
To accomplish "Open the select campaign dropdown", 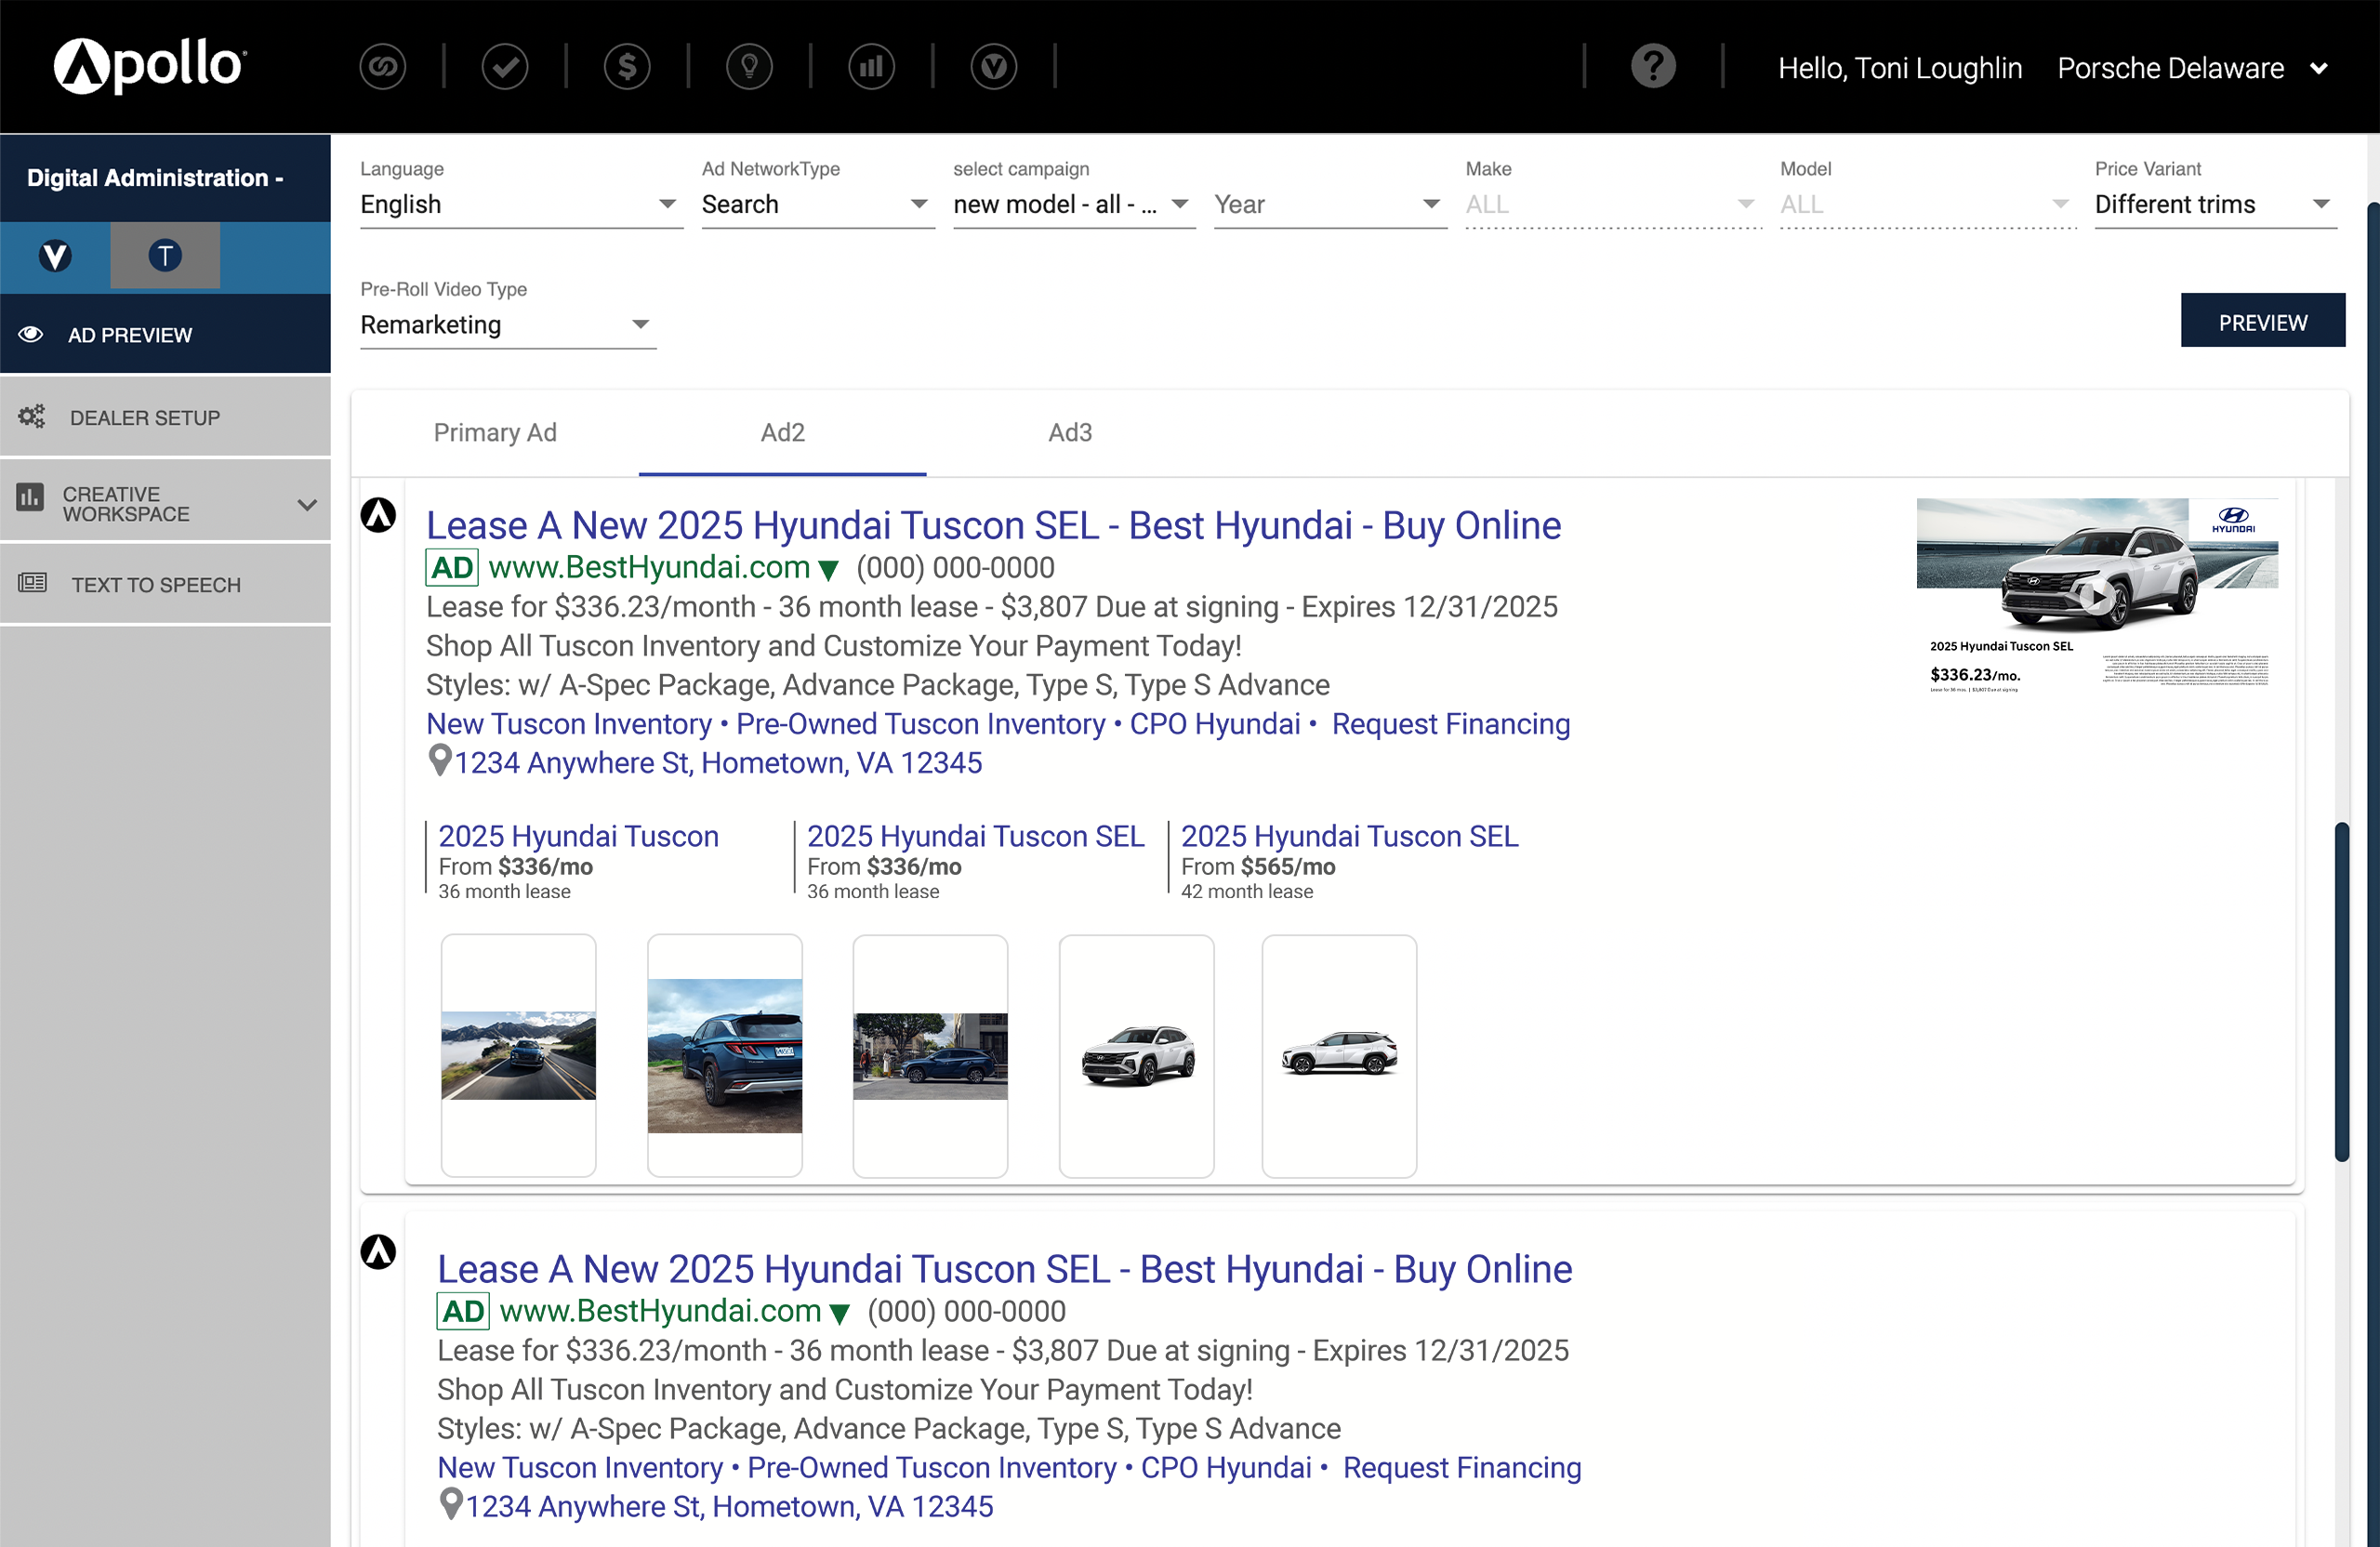I will coord(1073,204).
